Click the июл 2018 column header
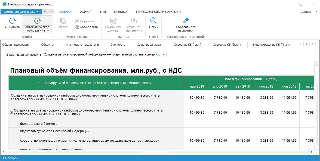Screen dimensions: 320x161 click(x=288, y=86)
